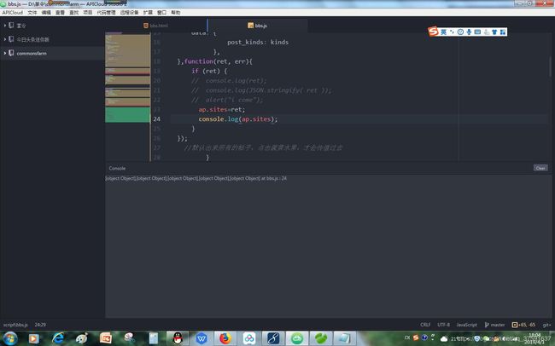Click the Sogou microphone voice input icon
The image size is (555, 346).
469,32
